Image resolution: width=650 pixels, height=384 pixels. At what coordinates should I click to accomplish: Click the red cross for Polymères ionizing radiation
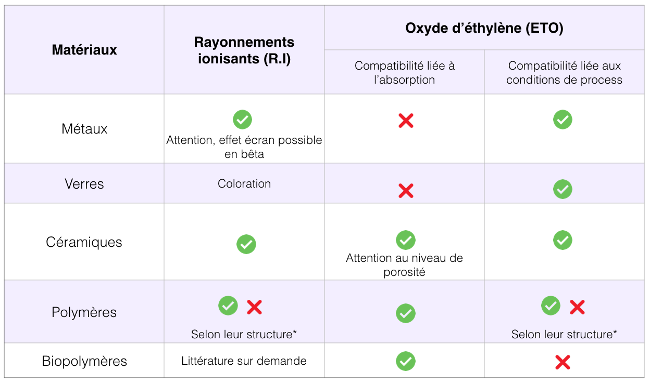click(254, 307)
